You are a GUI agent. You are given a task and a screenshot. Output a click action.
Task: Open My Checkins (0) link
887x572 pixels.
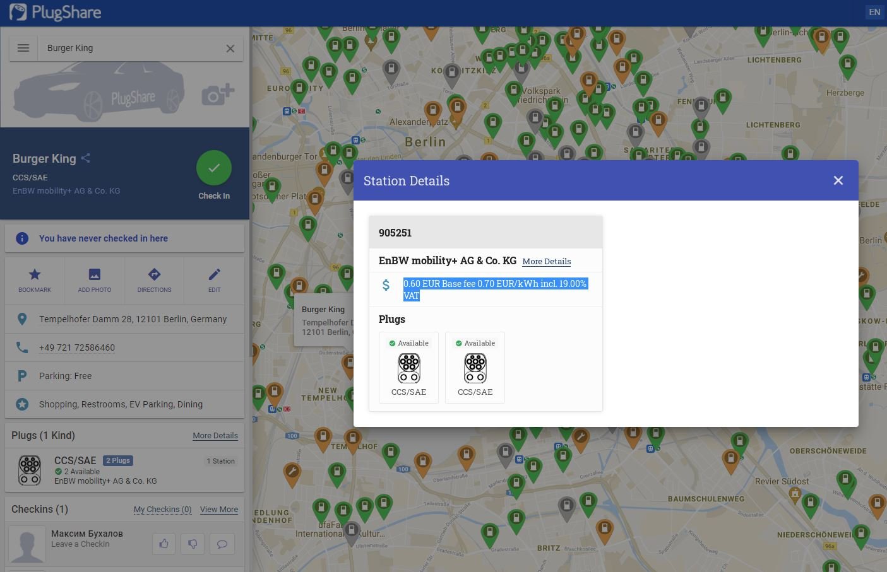pos(162,510)
